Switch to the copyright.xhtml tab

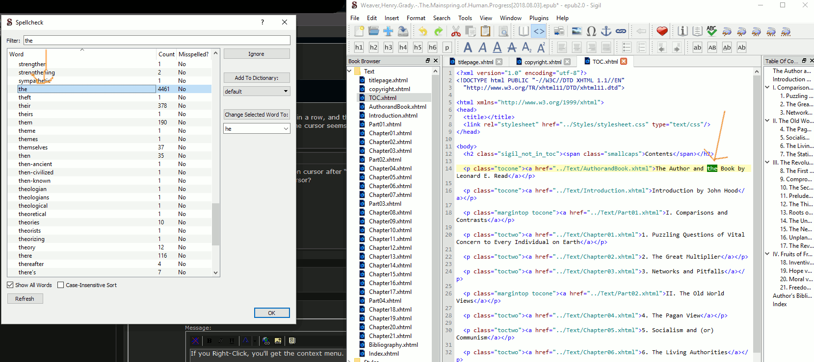[x=542, y=62]
